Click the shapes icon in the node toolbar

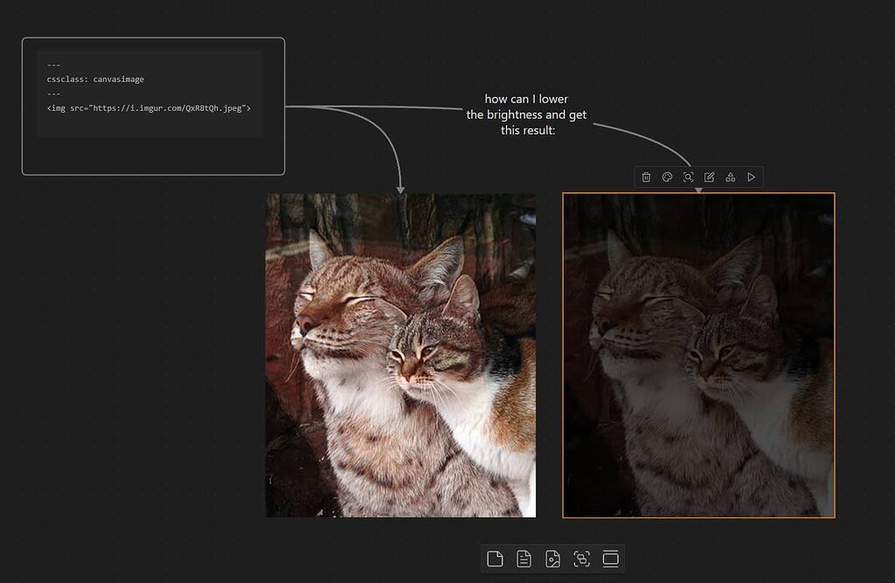(x=731, y=177)
